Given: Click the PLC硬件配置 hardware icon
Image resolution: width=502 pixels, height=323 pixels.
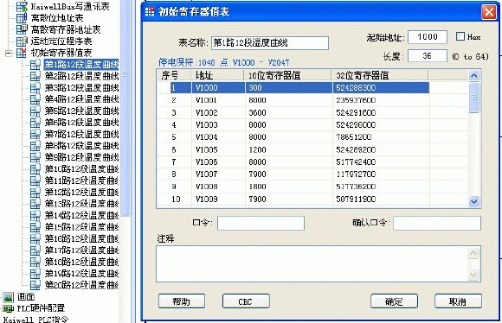Looking at the screenshot, I should (8, 308).
